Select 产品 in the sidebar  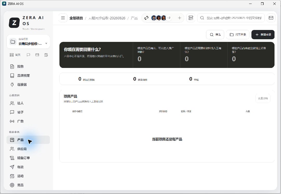click(x=28, y=140)
